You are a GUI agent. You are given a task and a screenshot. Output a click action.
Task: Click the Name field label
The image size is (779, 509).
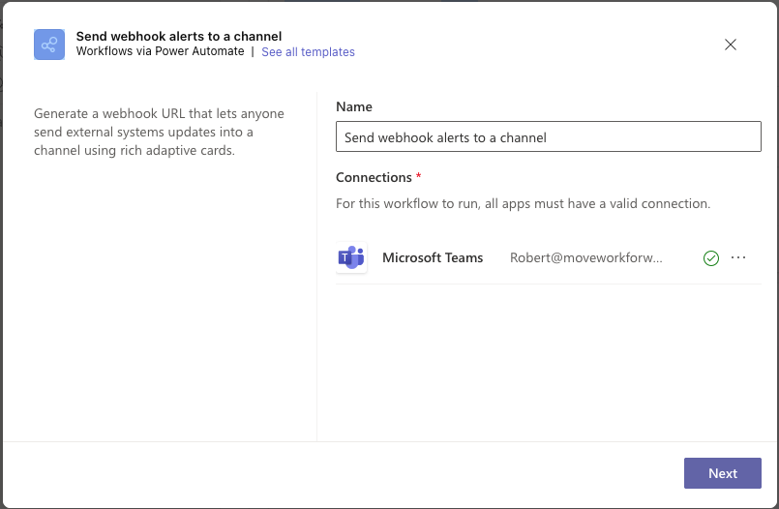click(x=354, y=106)
